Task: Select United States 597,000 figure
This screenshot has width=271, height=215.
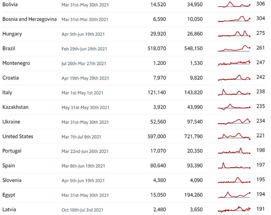Action: click(x=157, y=137)
